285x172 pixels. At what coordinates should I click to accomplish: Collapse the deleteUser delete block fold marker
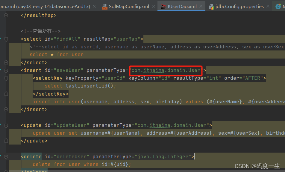[6, 156]
